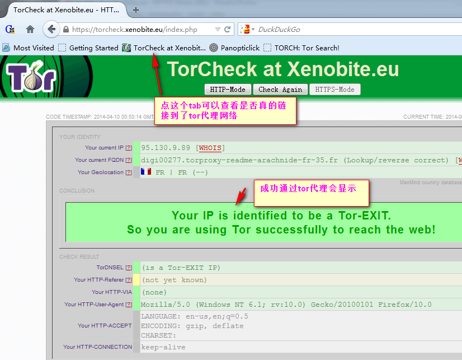Viewport: 462px width, 360px height.
Task: Open help link beside Your current FQDN
Action: coord(129,160)
